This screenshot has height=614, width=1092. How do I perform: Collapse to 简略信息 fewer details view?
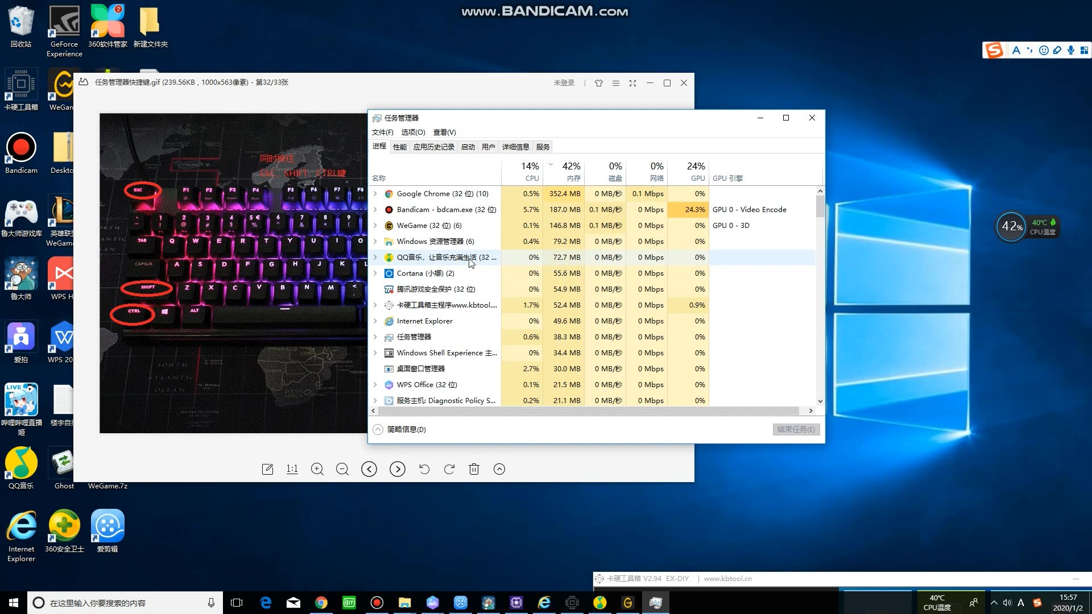399,429
